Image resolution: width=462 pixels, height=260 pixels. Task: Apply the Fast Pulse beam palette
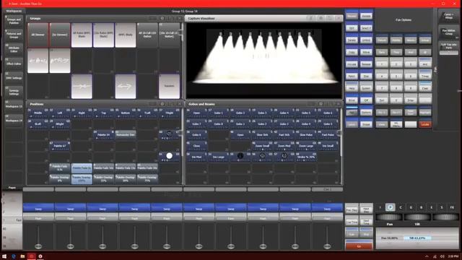pos(328,135)
